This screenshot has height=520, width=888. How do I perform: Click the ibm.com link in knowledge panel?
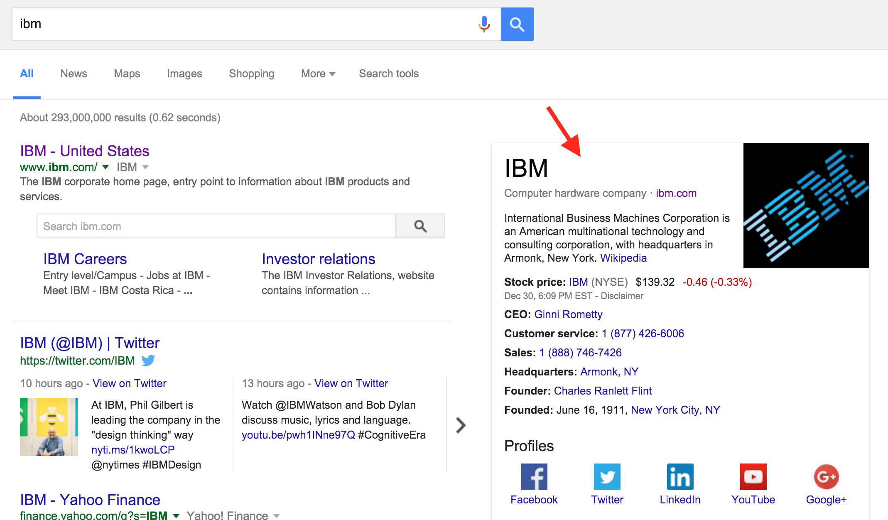676,193
